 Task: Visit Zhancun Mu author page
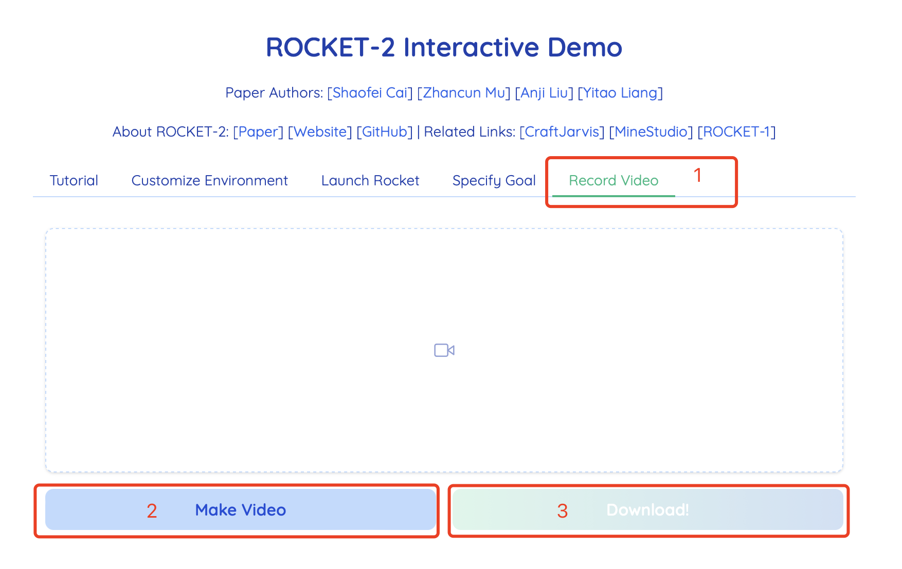[x=463, y=93]
